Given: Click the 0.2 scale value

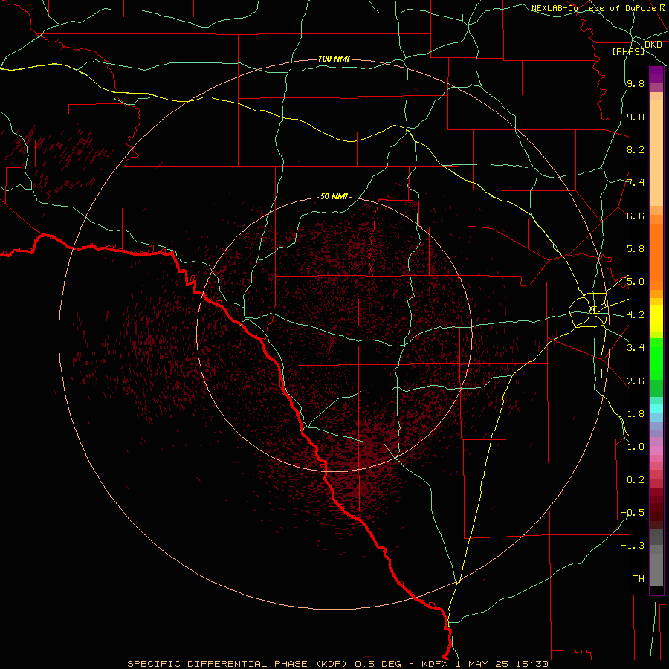Looking at the screenshot, I should coord(636,480).
